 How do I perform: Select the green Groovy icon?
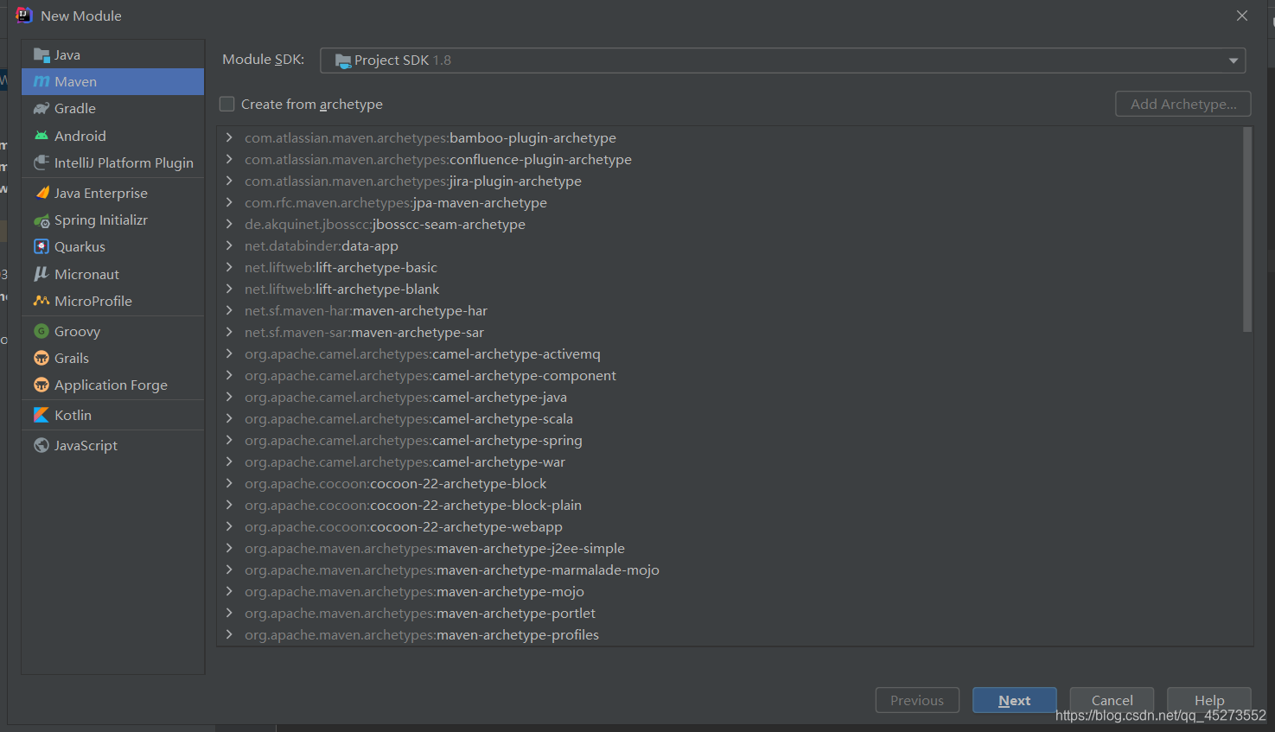(41, 331)
